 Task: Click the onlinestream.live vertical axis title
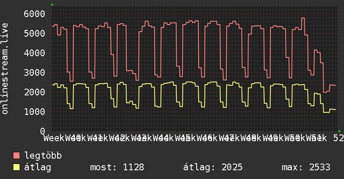pyautogui.click(x=5, y=69)
